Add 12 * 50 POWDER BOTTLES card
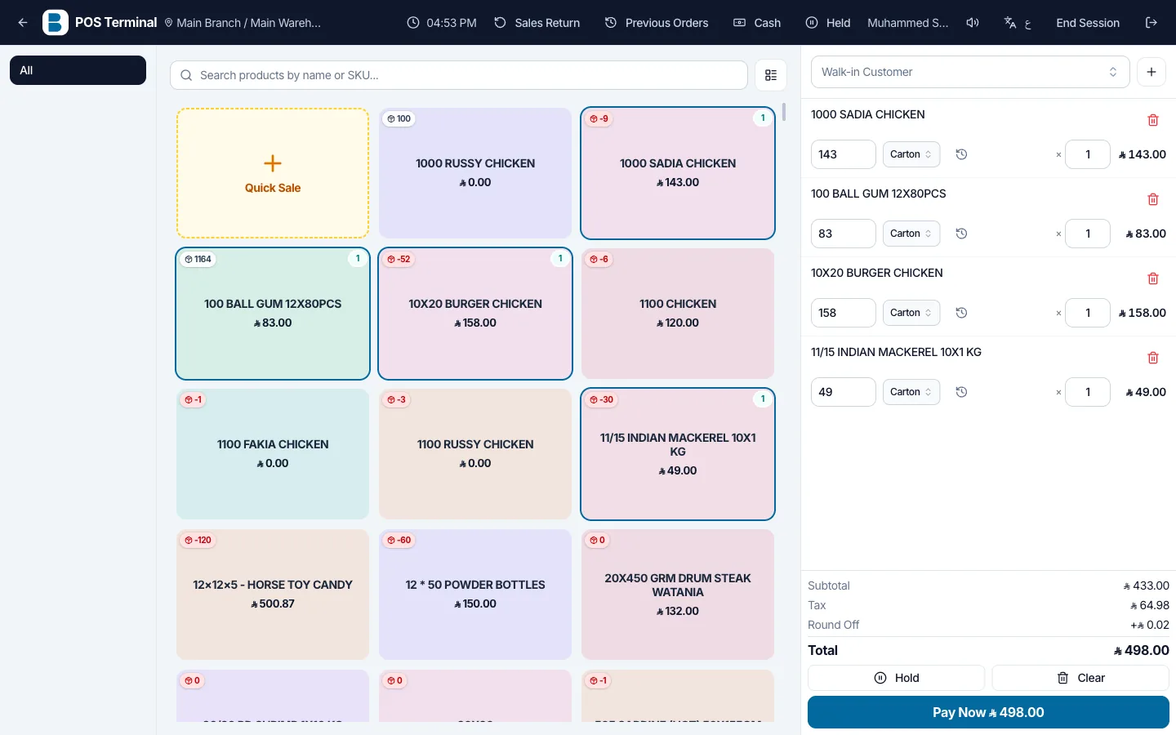This screenshot has height=735, width=1176. 475,595
